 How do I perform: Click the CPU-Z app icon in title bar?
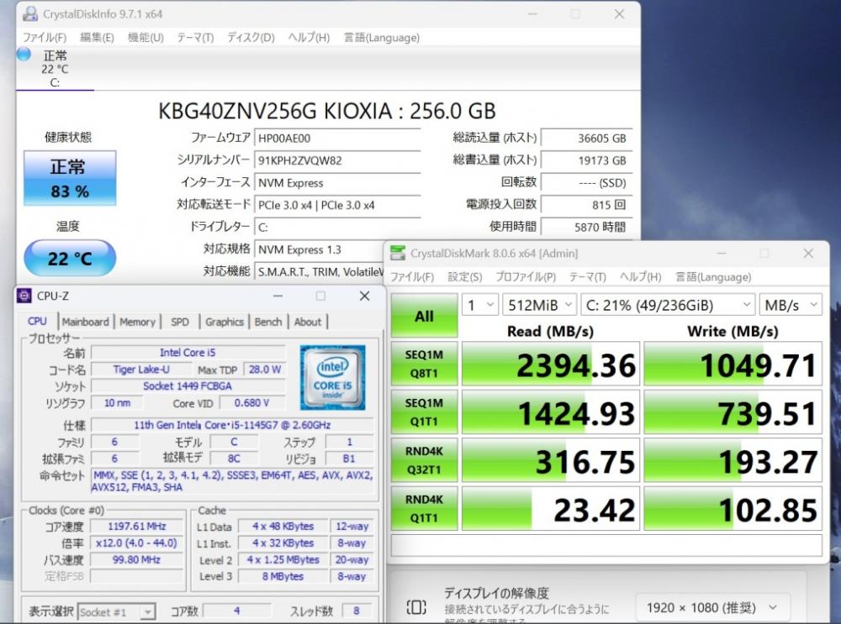(24, 296)
